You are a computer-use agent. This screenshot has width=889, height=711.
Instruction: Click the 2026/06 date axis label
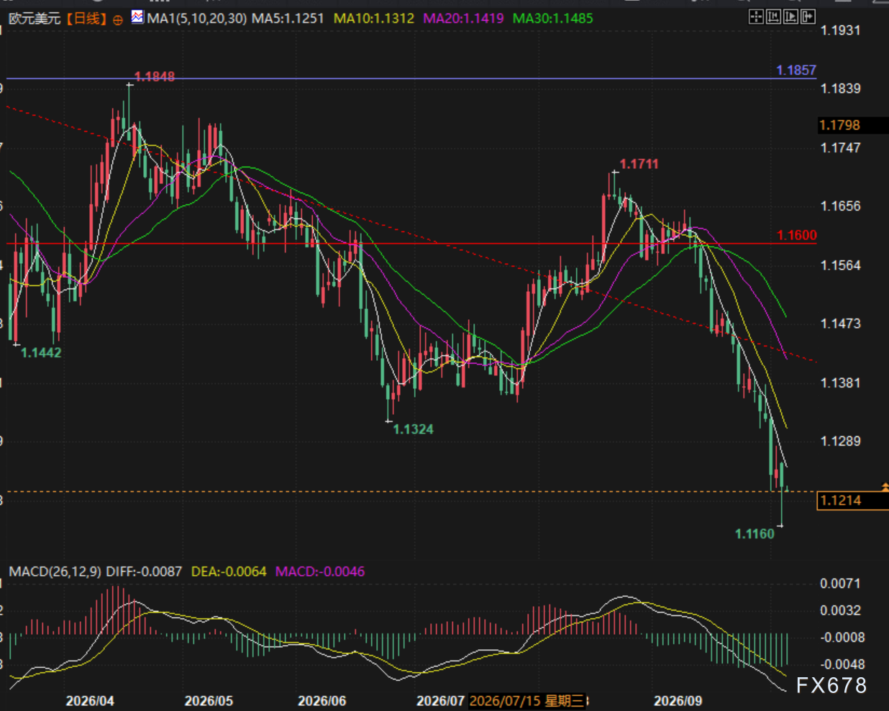[x=322, y=700]
